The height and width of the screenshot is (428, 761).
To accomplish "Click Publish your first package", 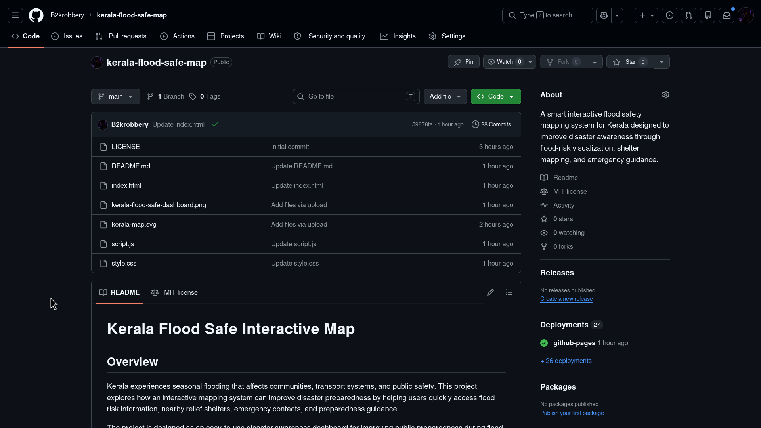I will 572,413.
